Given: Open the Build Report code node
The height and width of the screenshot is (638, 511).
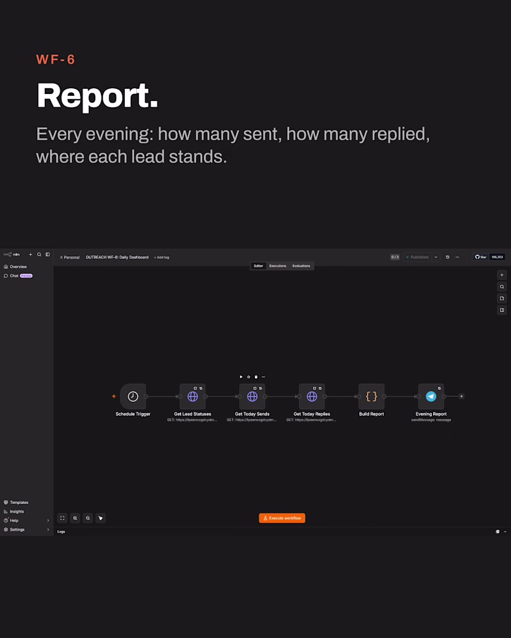Looking at the screenshot, I should (371, 396).
